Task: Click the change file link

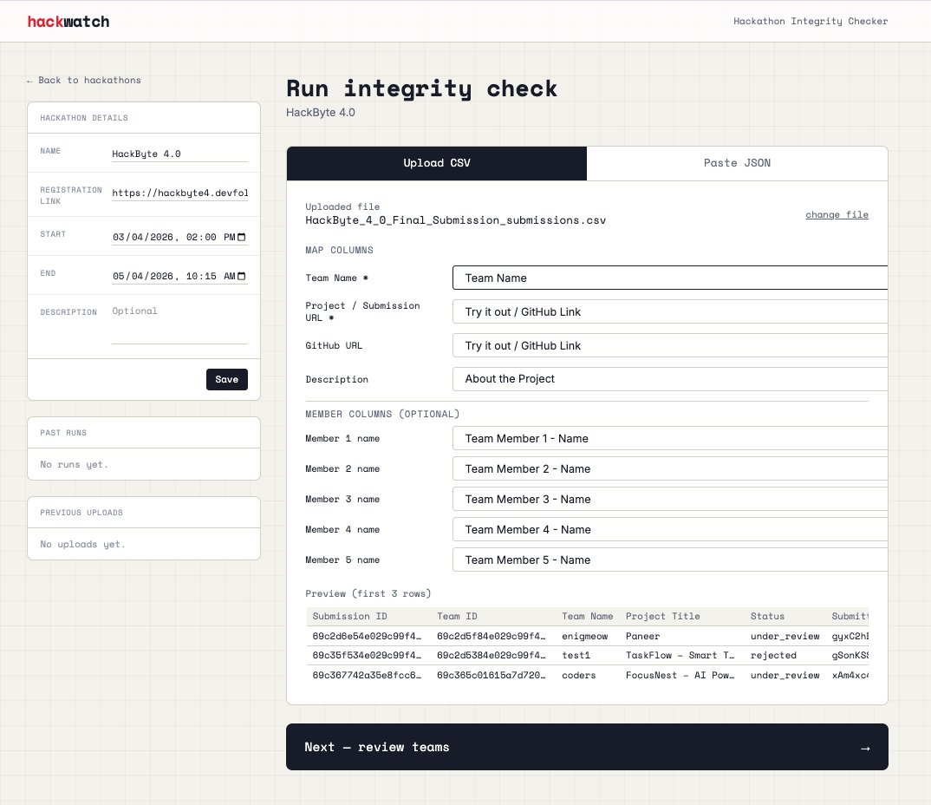Action: [837, 214]
